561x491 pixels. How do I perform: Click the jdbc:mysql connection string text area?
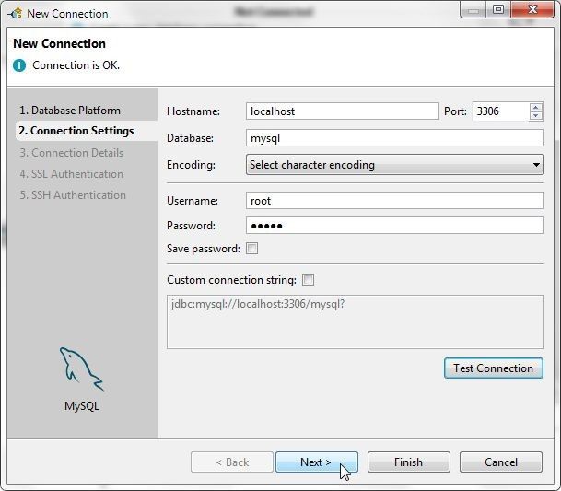click(356, 321)
